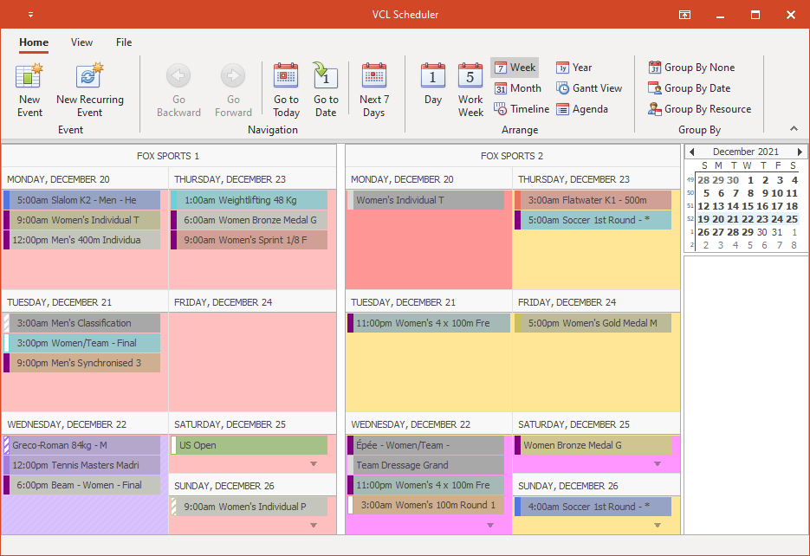Go to next month in the date navigator

click(800, 151)
